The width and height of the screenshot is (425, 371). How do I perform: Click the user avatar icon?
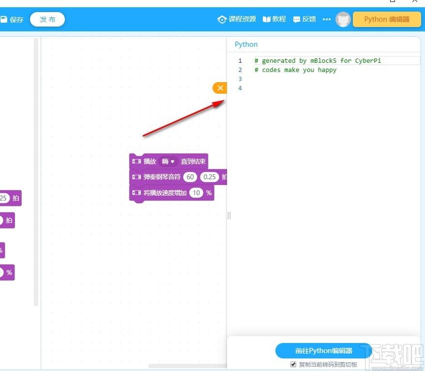coord(343,19)
